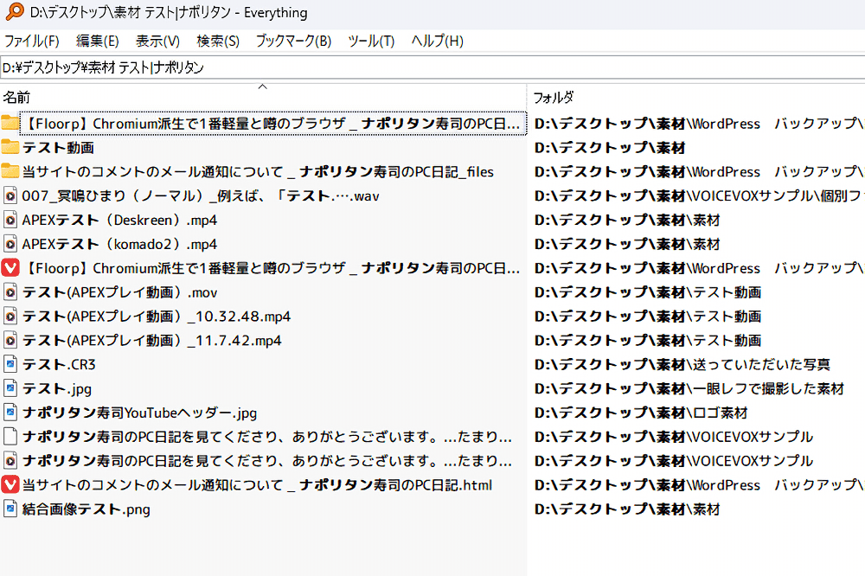This screenshot has width=865, height=576.
Task: Click image icon of ナポリタン寿司YouTubeヘッダー.jpg
Action: pyautogui.click(x=10, y=413)
